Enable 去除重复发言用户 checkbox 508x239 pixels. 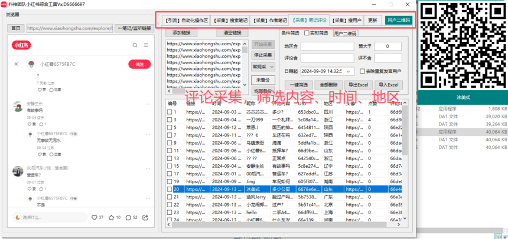(x=363, y=71)
